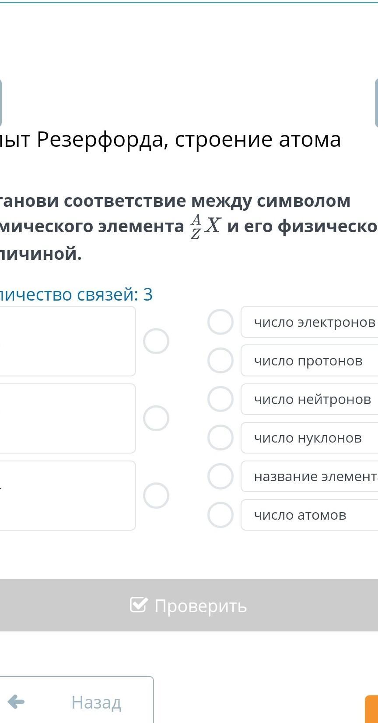Select the radio circle beside 'число атомов'
The image size is (378, 723).
220,515
